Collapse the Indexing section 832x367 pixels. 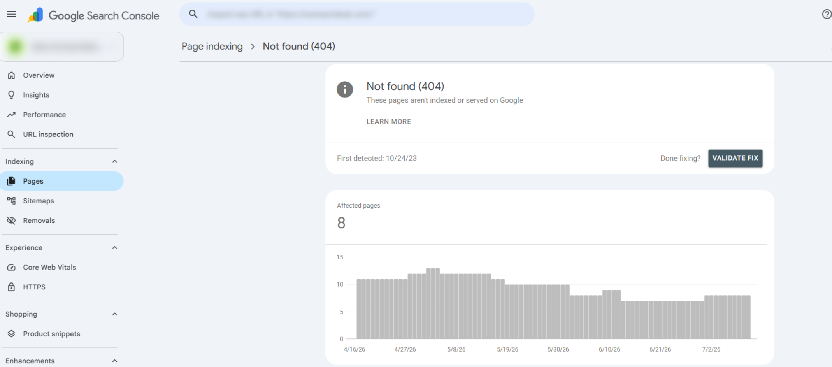[x=115, y=161]
